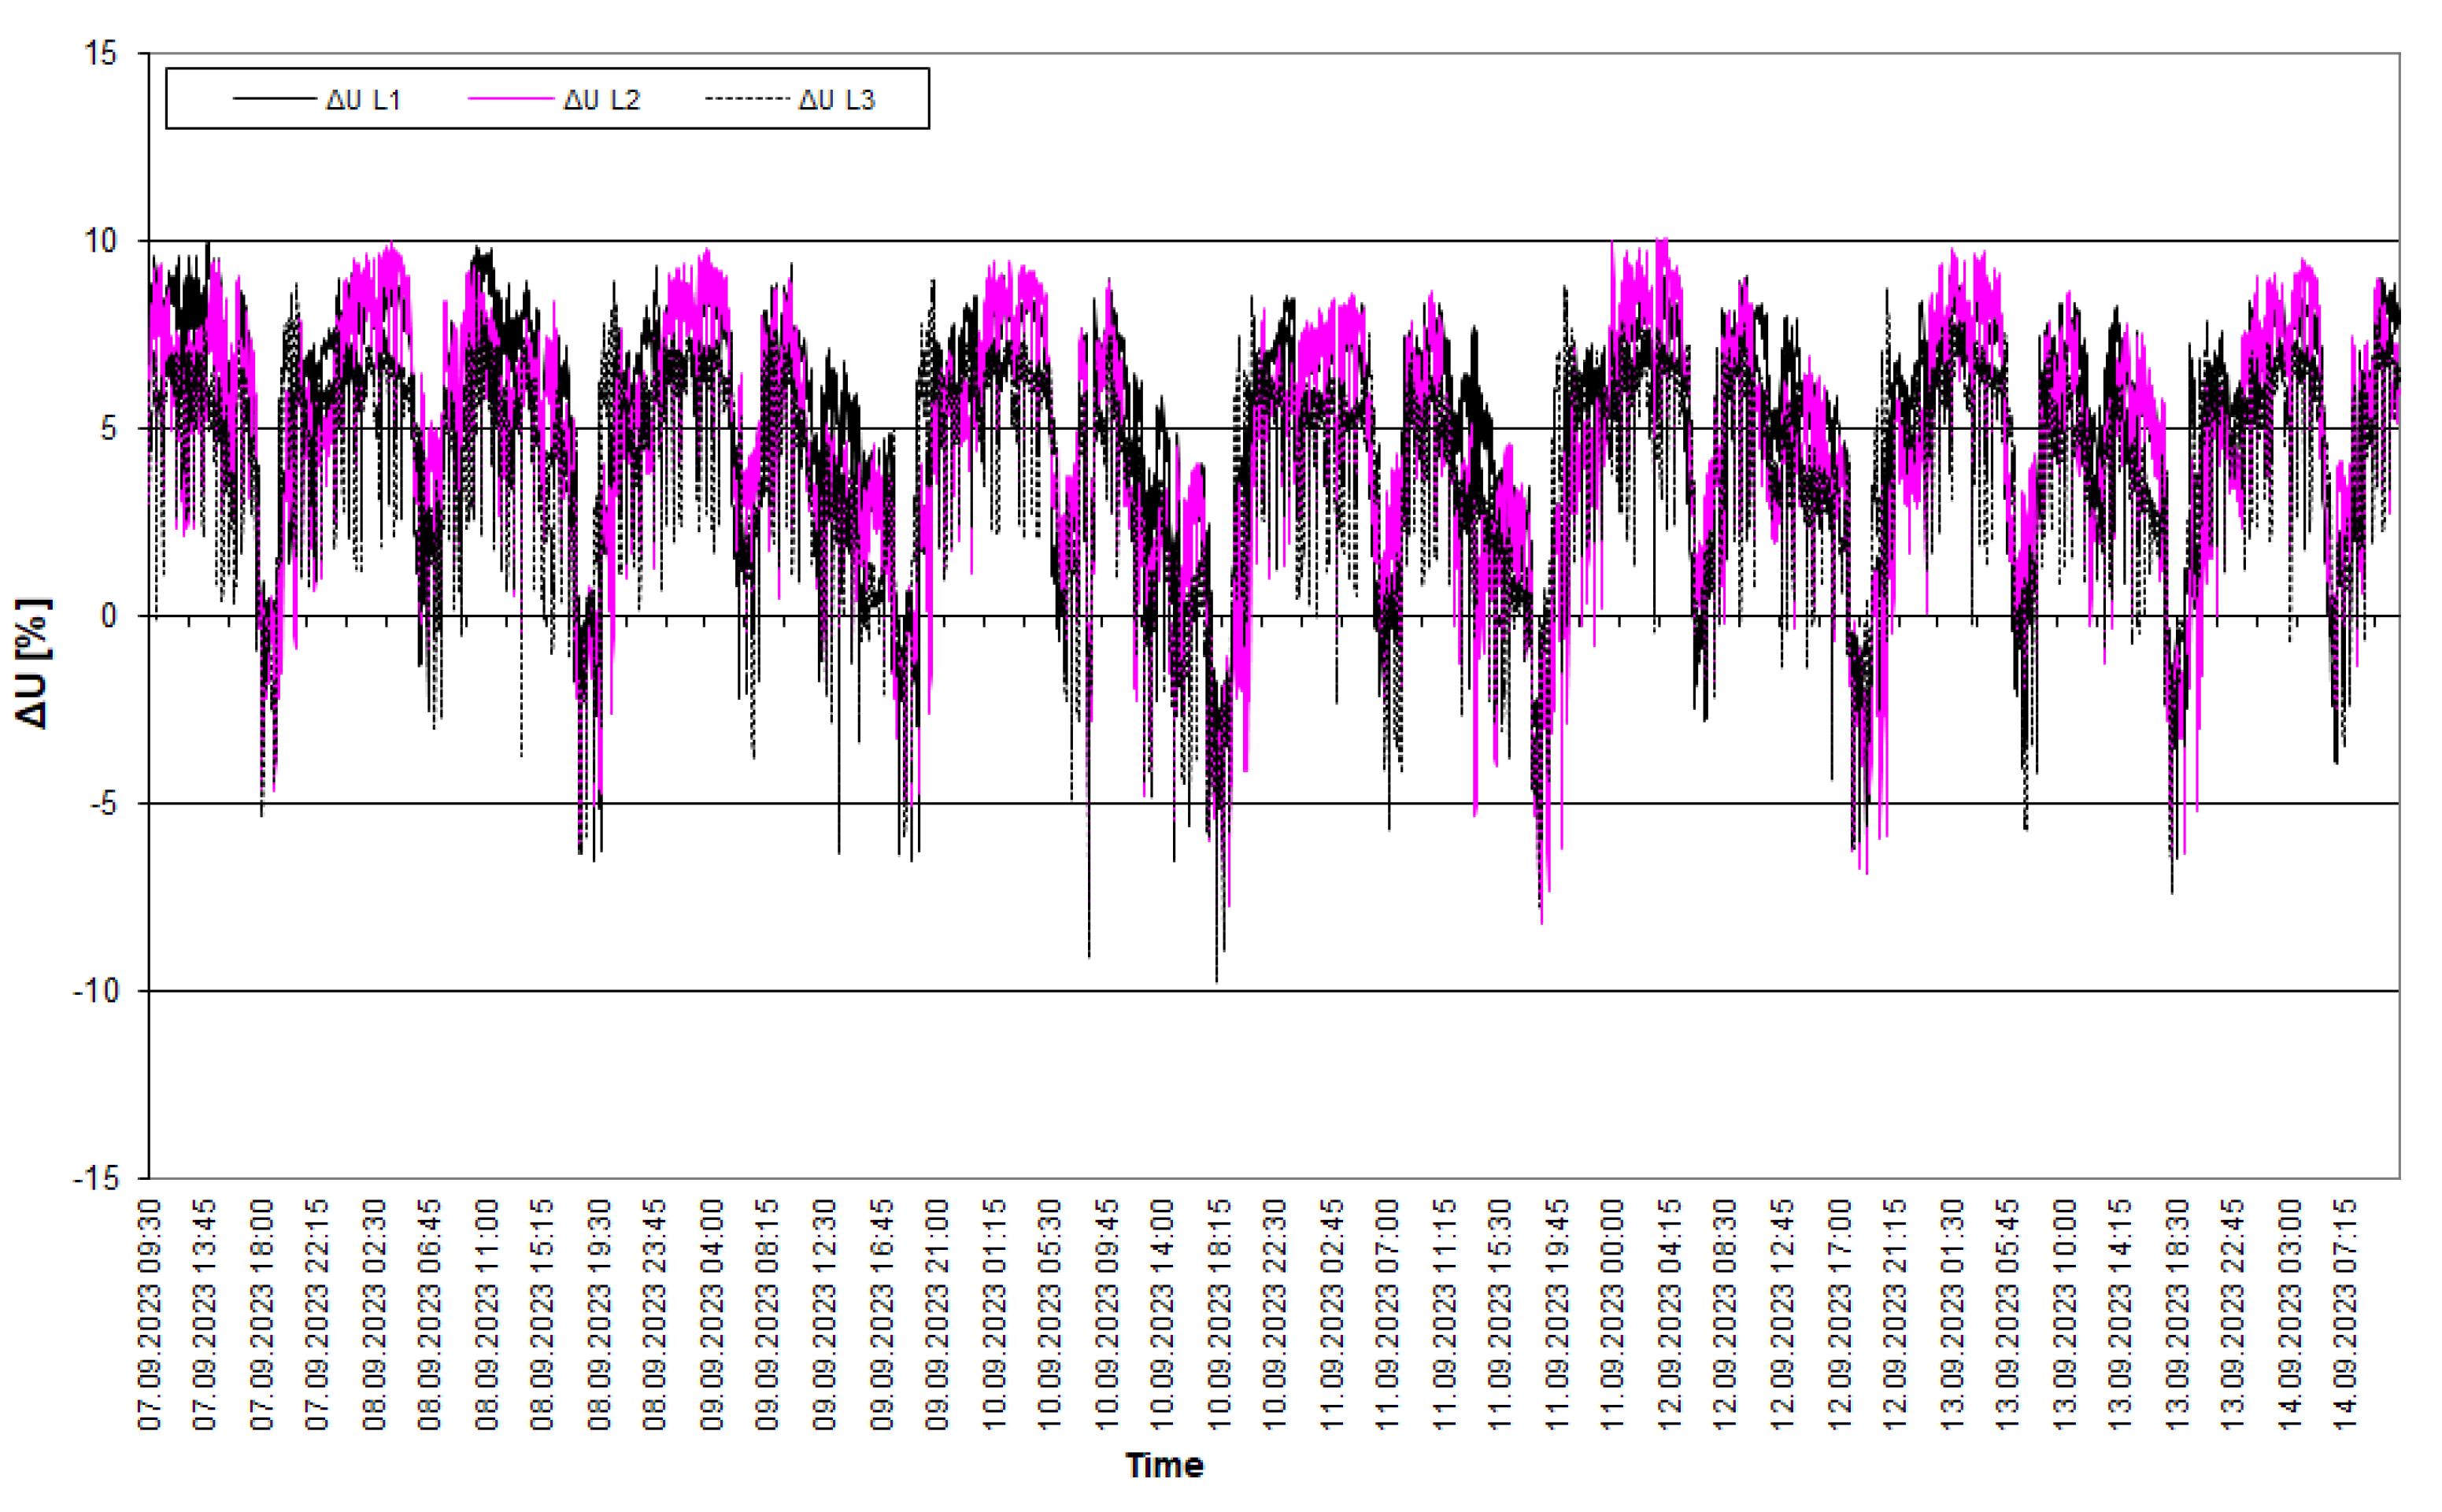Screen dimensions: 2442x1512
Task: Click the ΔU L3 legend label
Action: (836, 99)
